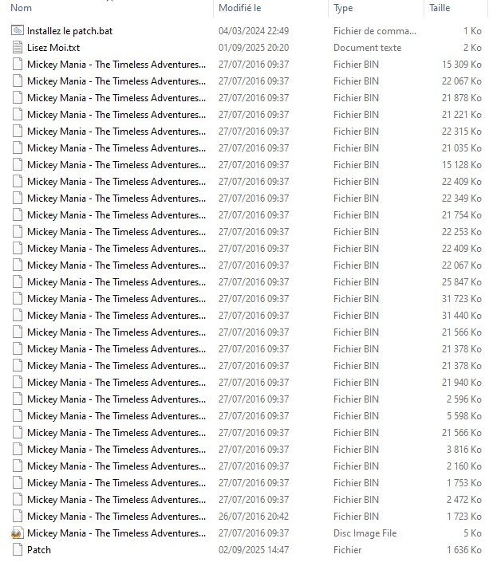Sort by the Modifié le column header
This screenshot has height=566, width=493.
tap(240, 8)
